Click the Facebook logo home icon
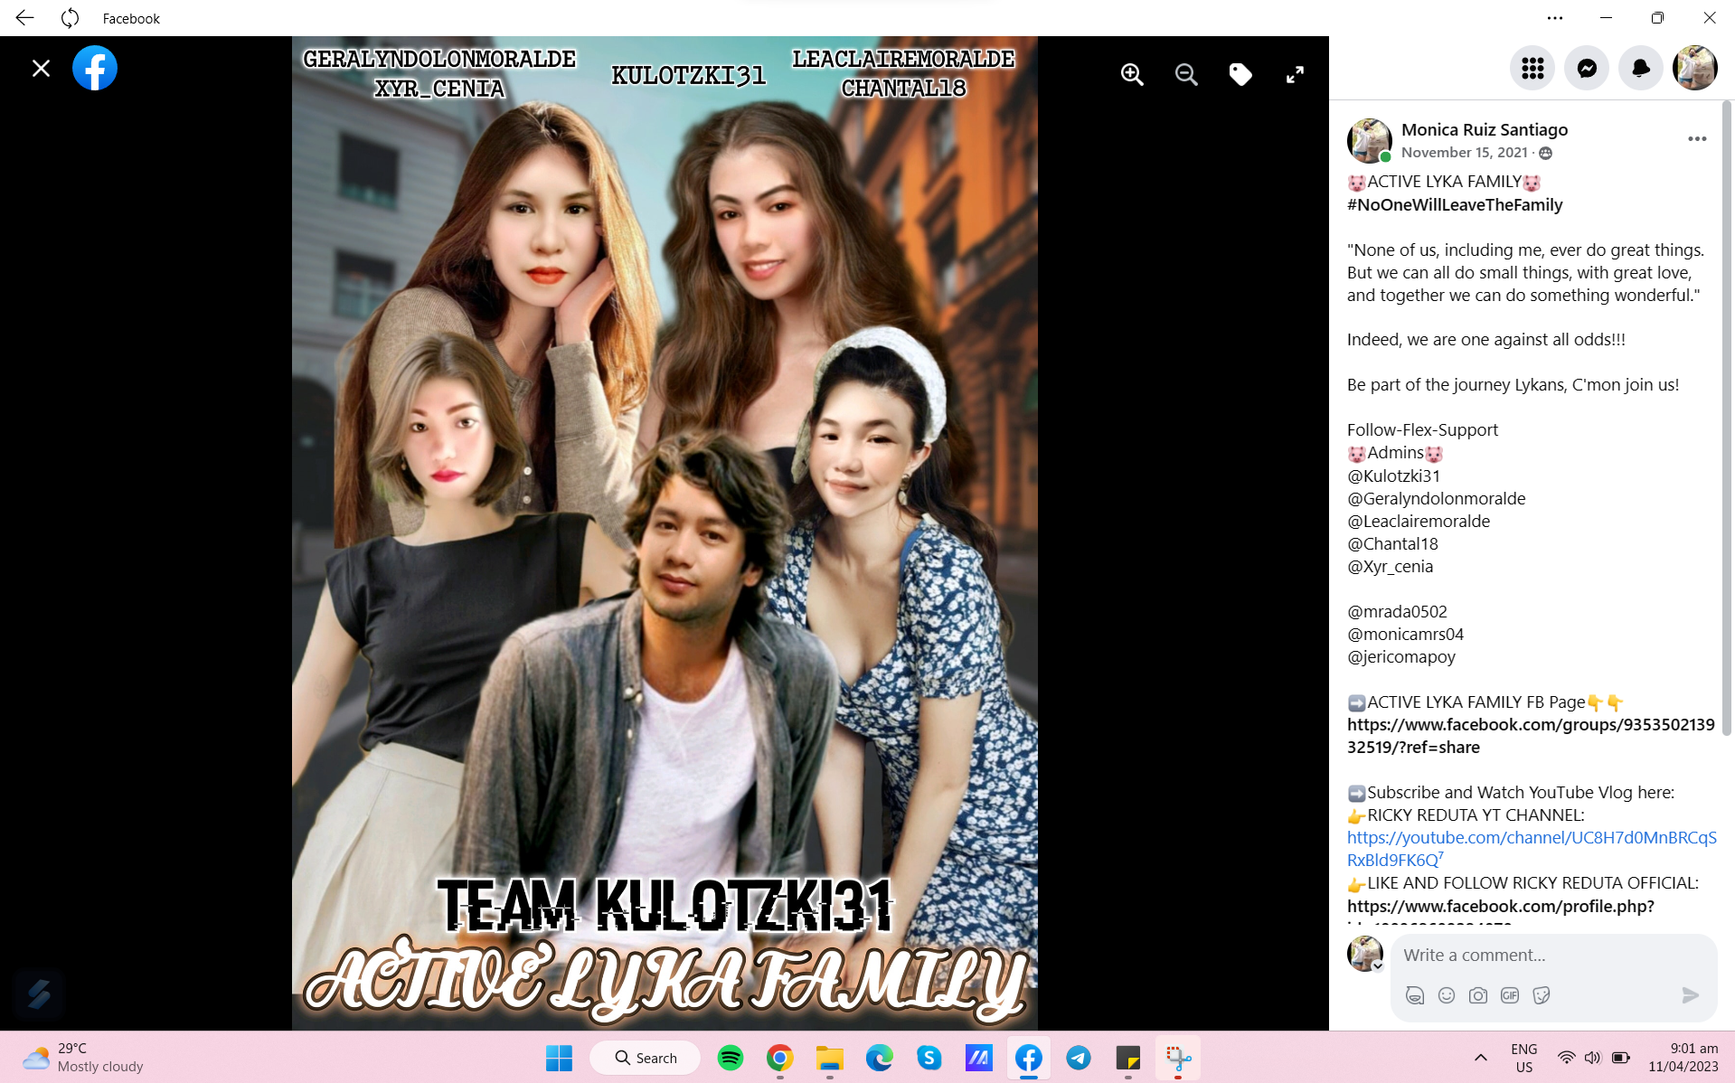Viewport: 1735px width, 1083px height. (x=95, y=68)
